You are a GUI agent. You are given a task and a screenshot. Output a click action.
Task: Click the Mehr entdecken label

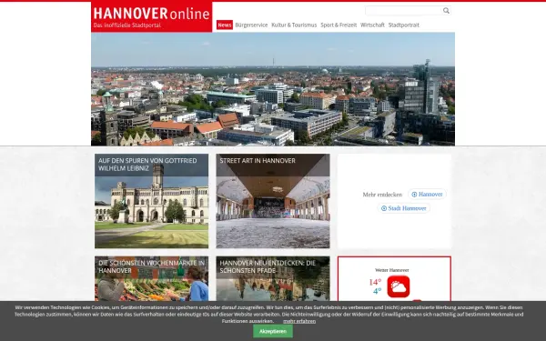(382, 195)
